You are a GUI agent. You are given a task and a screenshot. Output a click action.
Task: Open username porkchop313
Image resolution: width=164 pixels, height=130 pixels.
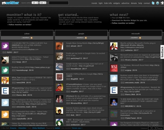pyautogui.click(x=76, y=58)
